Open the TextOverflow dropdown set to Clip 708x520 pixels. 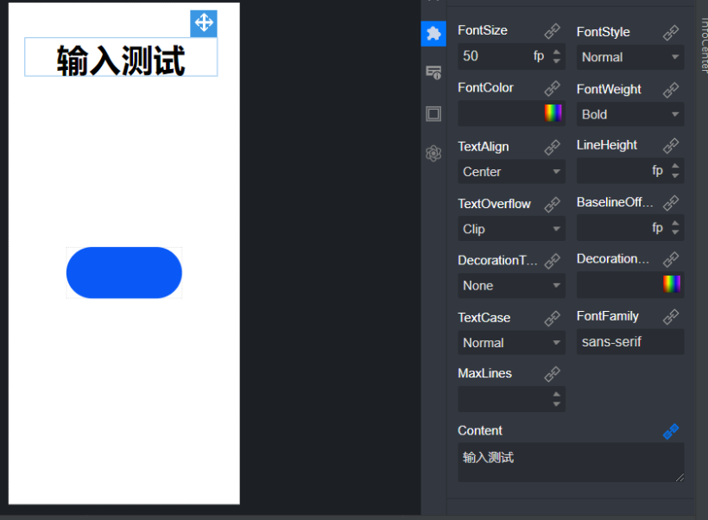coord(510,229)
